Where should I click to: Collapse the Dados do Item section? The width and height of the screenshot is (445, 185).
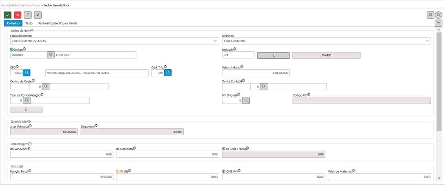point(32,31)
